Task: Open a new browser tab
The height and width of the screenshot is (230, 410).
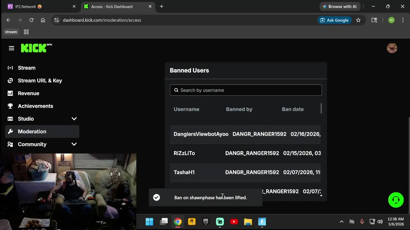Action: [x=161, y=6]
